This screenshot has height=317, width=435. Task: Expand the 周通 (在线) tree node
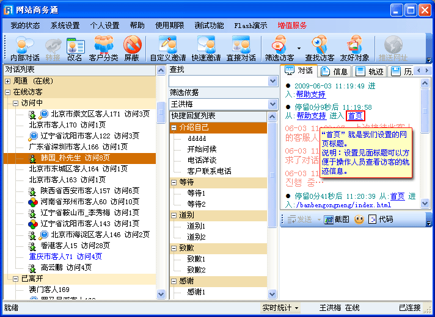tap(7, 81)
